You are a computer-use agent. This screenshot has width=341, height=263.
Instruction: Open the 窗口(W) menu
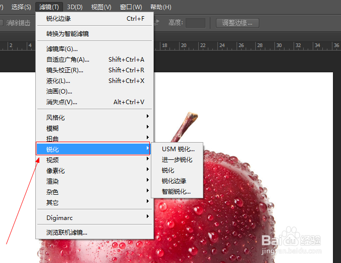131,7
